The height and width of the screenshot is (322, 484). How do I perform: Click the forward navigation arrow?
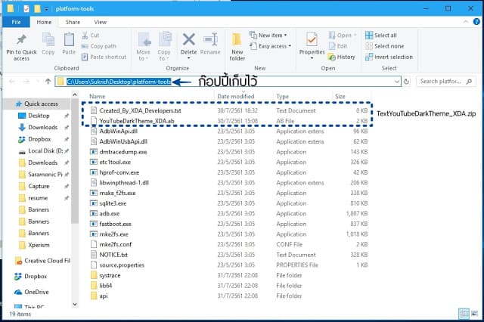26,82
